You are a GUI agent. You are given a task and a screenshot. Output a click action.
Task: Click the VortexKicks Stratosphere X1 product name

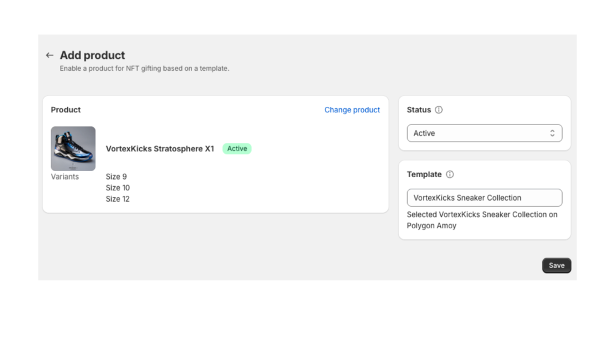tap(160, 148)
